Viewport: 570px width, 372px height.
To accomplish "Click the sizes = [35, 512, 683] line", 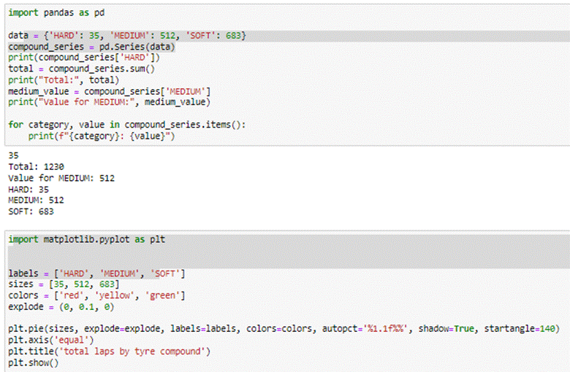I will 64,284.
